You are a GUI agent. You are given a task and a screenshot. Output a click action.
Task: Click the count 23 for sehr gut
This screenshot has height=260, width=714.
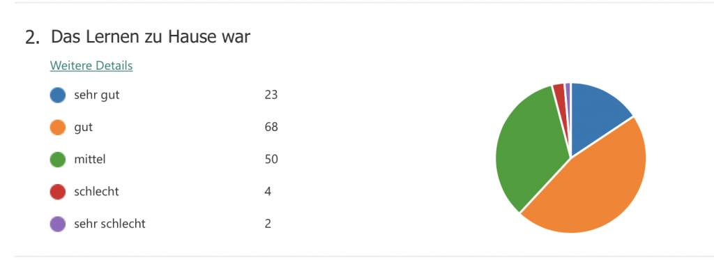[x=271, y=95]
